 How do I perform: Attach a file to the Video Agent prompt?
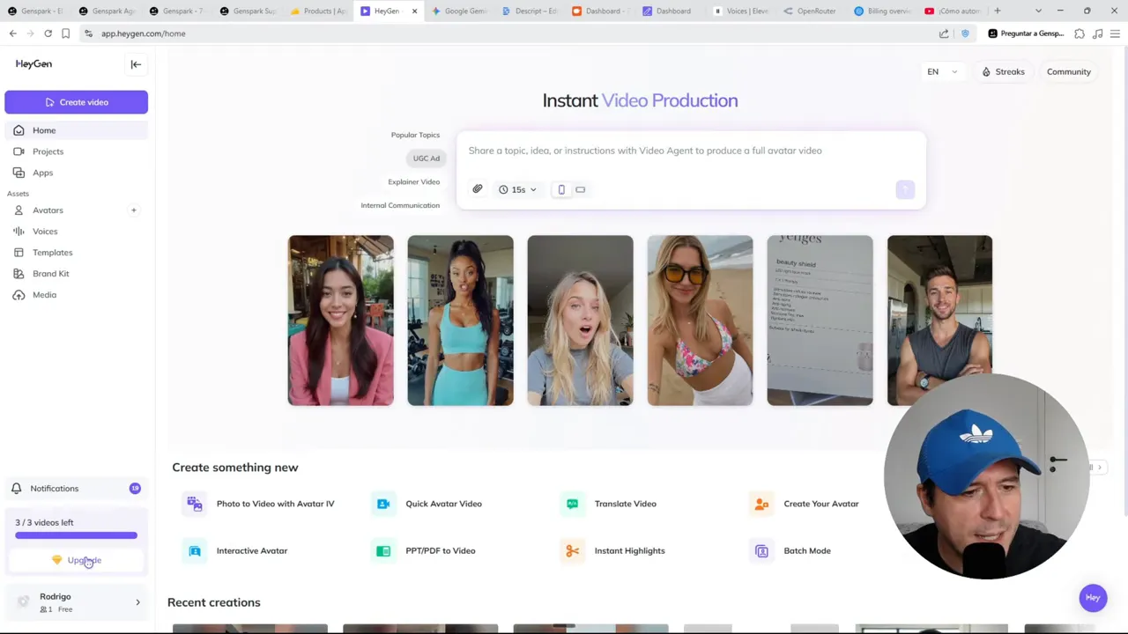coord(477,189)
